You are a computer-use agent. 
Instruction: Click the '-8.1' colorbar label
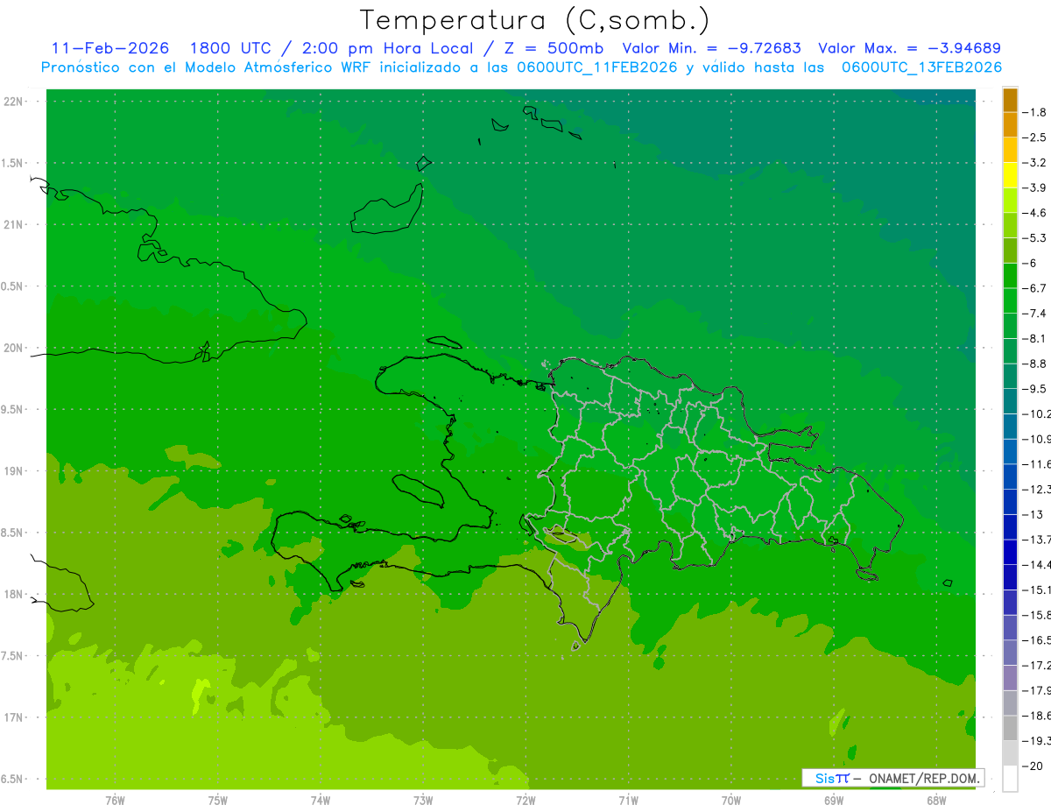1034,338
